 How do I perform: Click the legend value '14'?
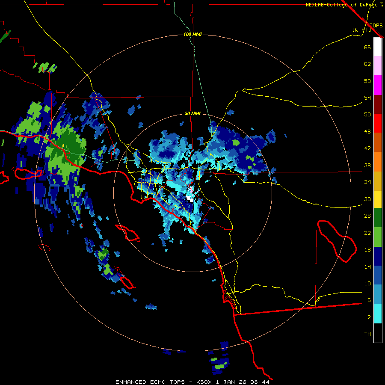(x=367, y=267)
